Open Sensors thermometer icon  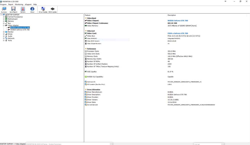pos(23,10)
